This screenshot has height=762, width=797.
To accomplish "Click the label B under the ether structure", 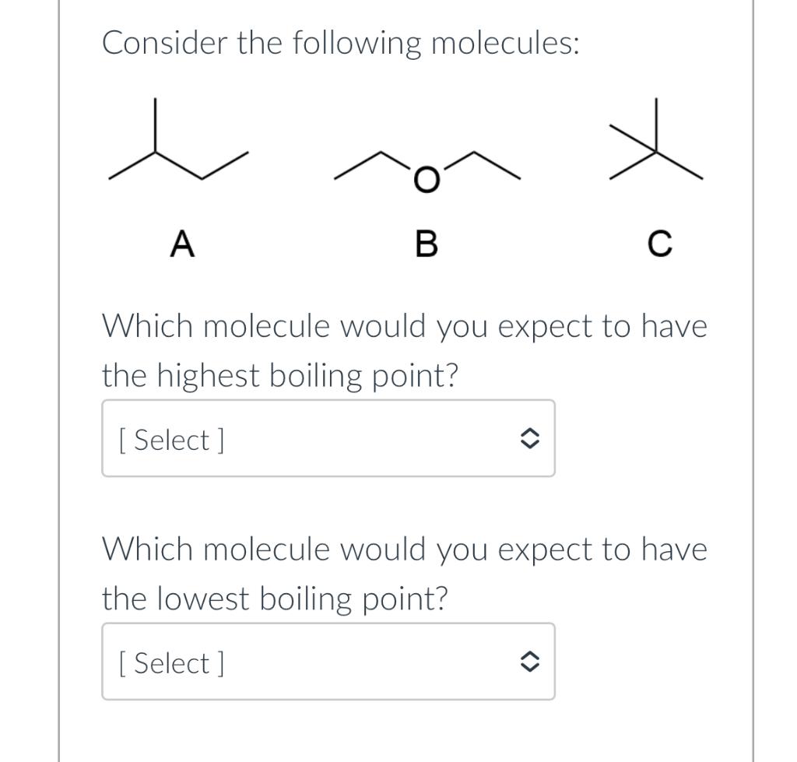I will pos(427,244).
